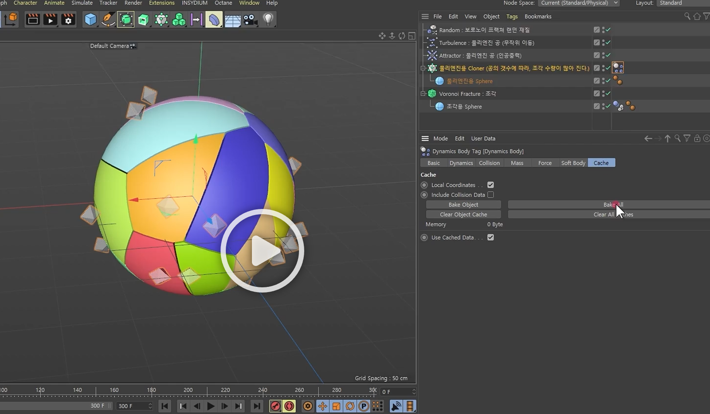Open the Simulate menu
Image resolution: width=710 pixels, height=414 pixels.
point(82,3)
